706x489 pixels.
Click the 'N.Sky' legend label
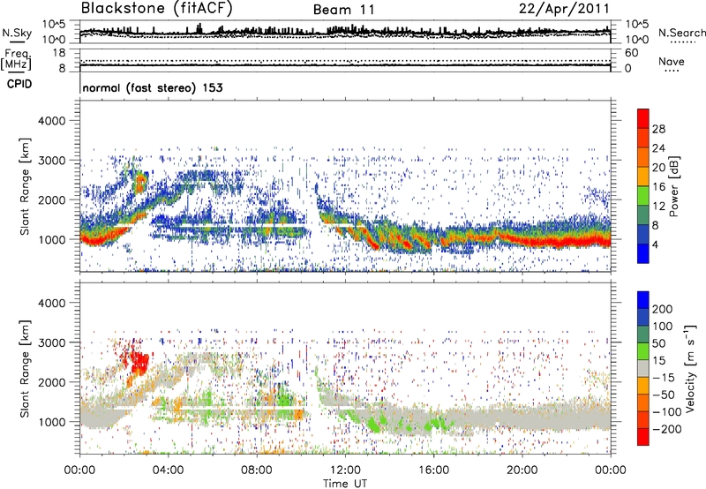pos(17,33)
